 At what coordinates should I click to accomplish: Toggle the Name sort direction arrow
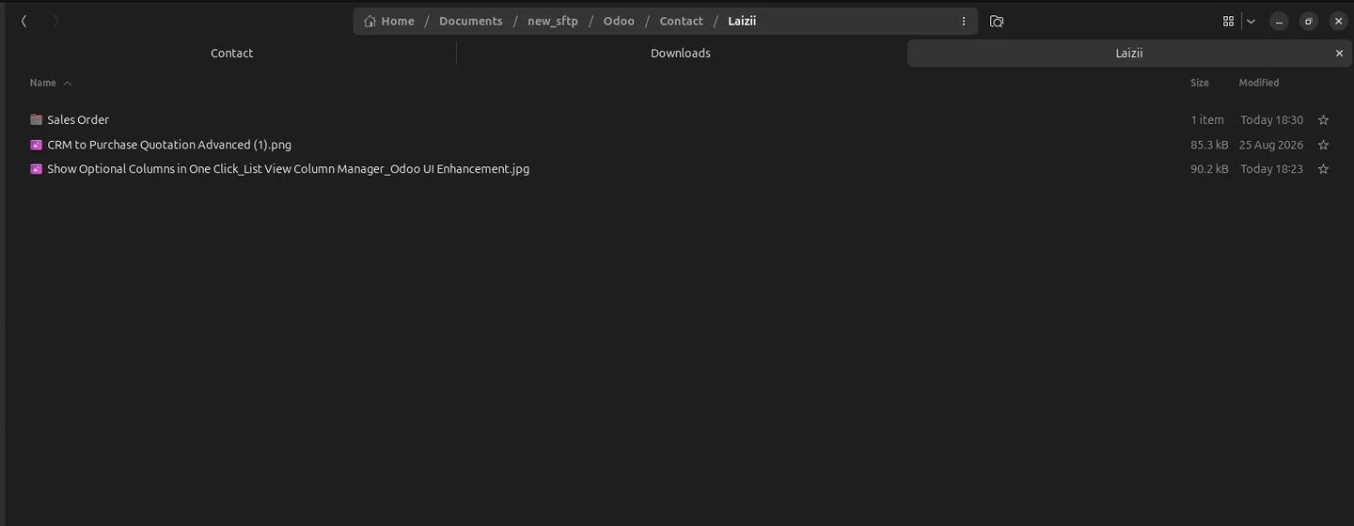coord(68,84)
